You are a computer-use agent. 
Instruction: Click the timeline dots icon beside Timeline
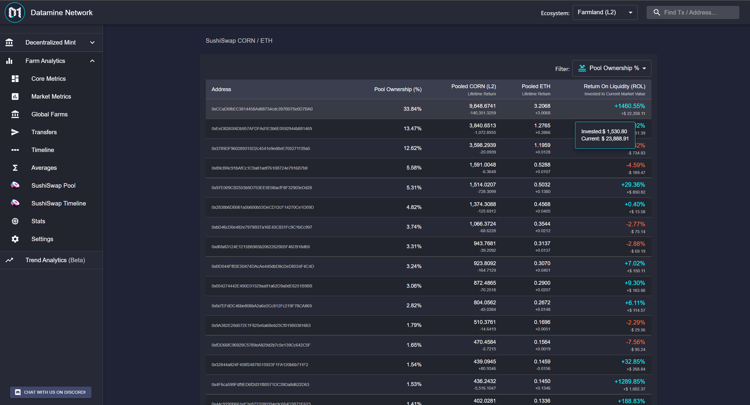coord(15,150)
